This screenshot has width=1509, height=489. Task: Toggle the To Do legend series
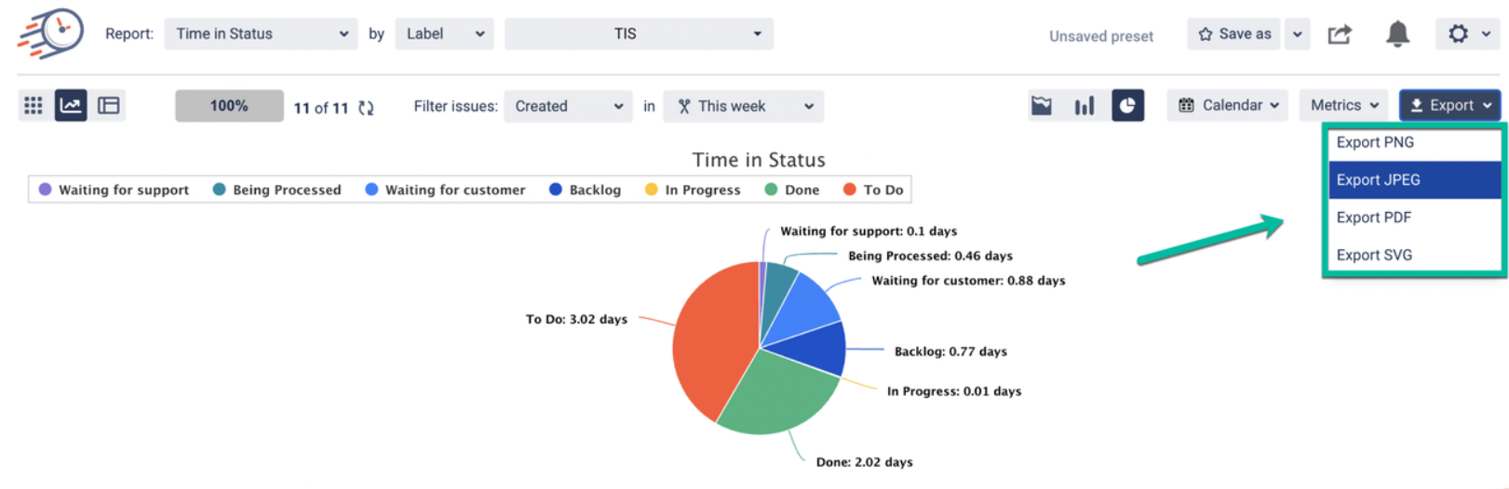[x=873, y=190]
